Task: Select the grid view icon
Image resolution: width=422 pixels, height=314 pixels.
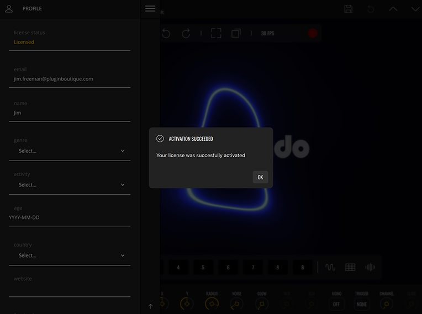Action: (x=350, y=268)
